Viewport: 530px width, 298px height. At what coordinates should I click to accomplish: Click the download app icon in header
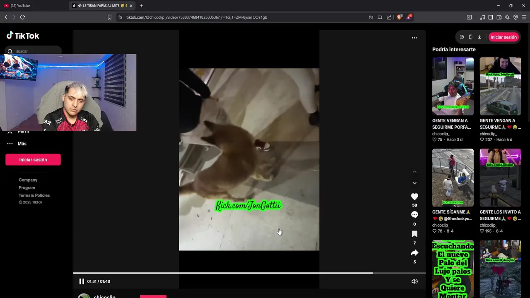click(479, 37)
